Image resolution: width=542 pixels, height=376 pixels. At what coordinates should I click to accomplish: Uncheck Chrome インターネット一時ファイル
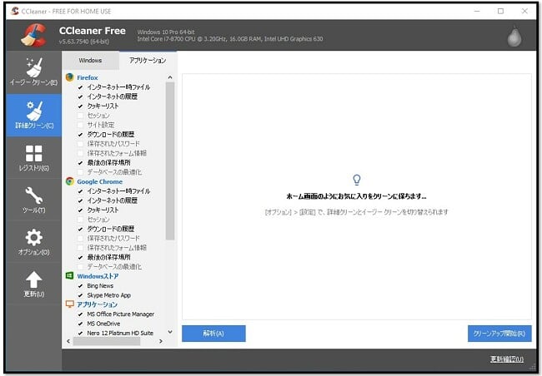point(80,191)
